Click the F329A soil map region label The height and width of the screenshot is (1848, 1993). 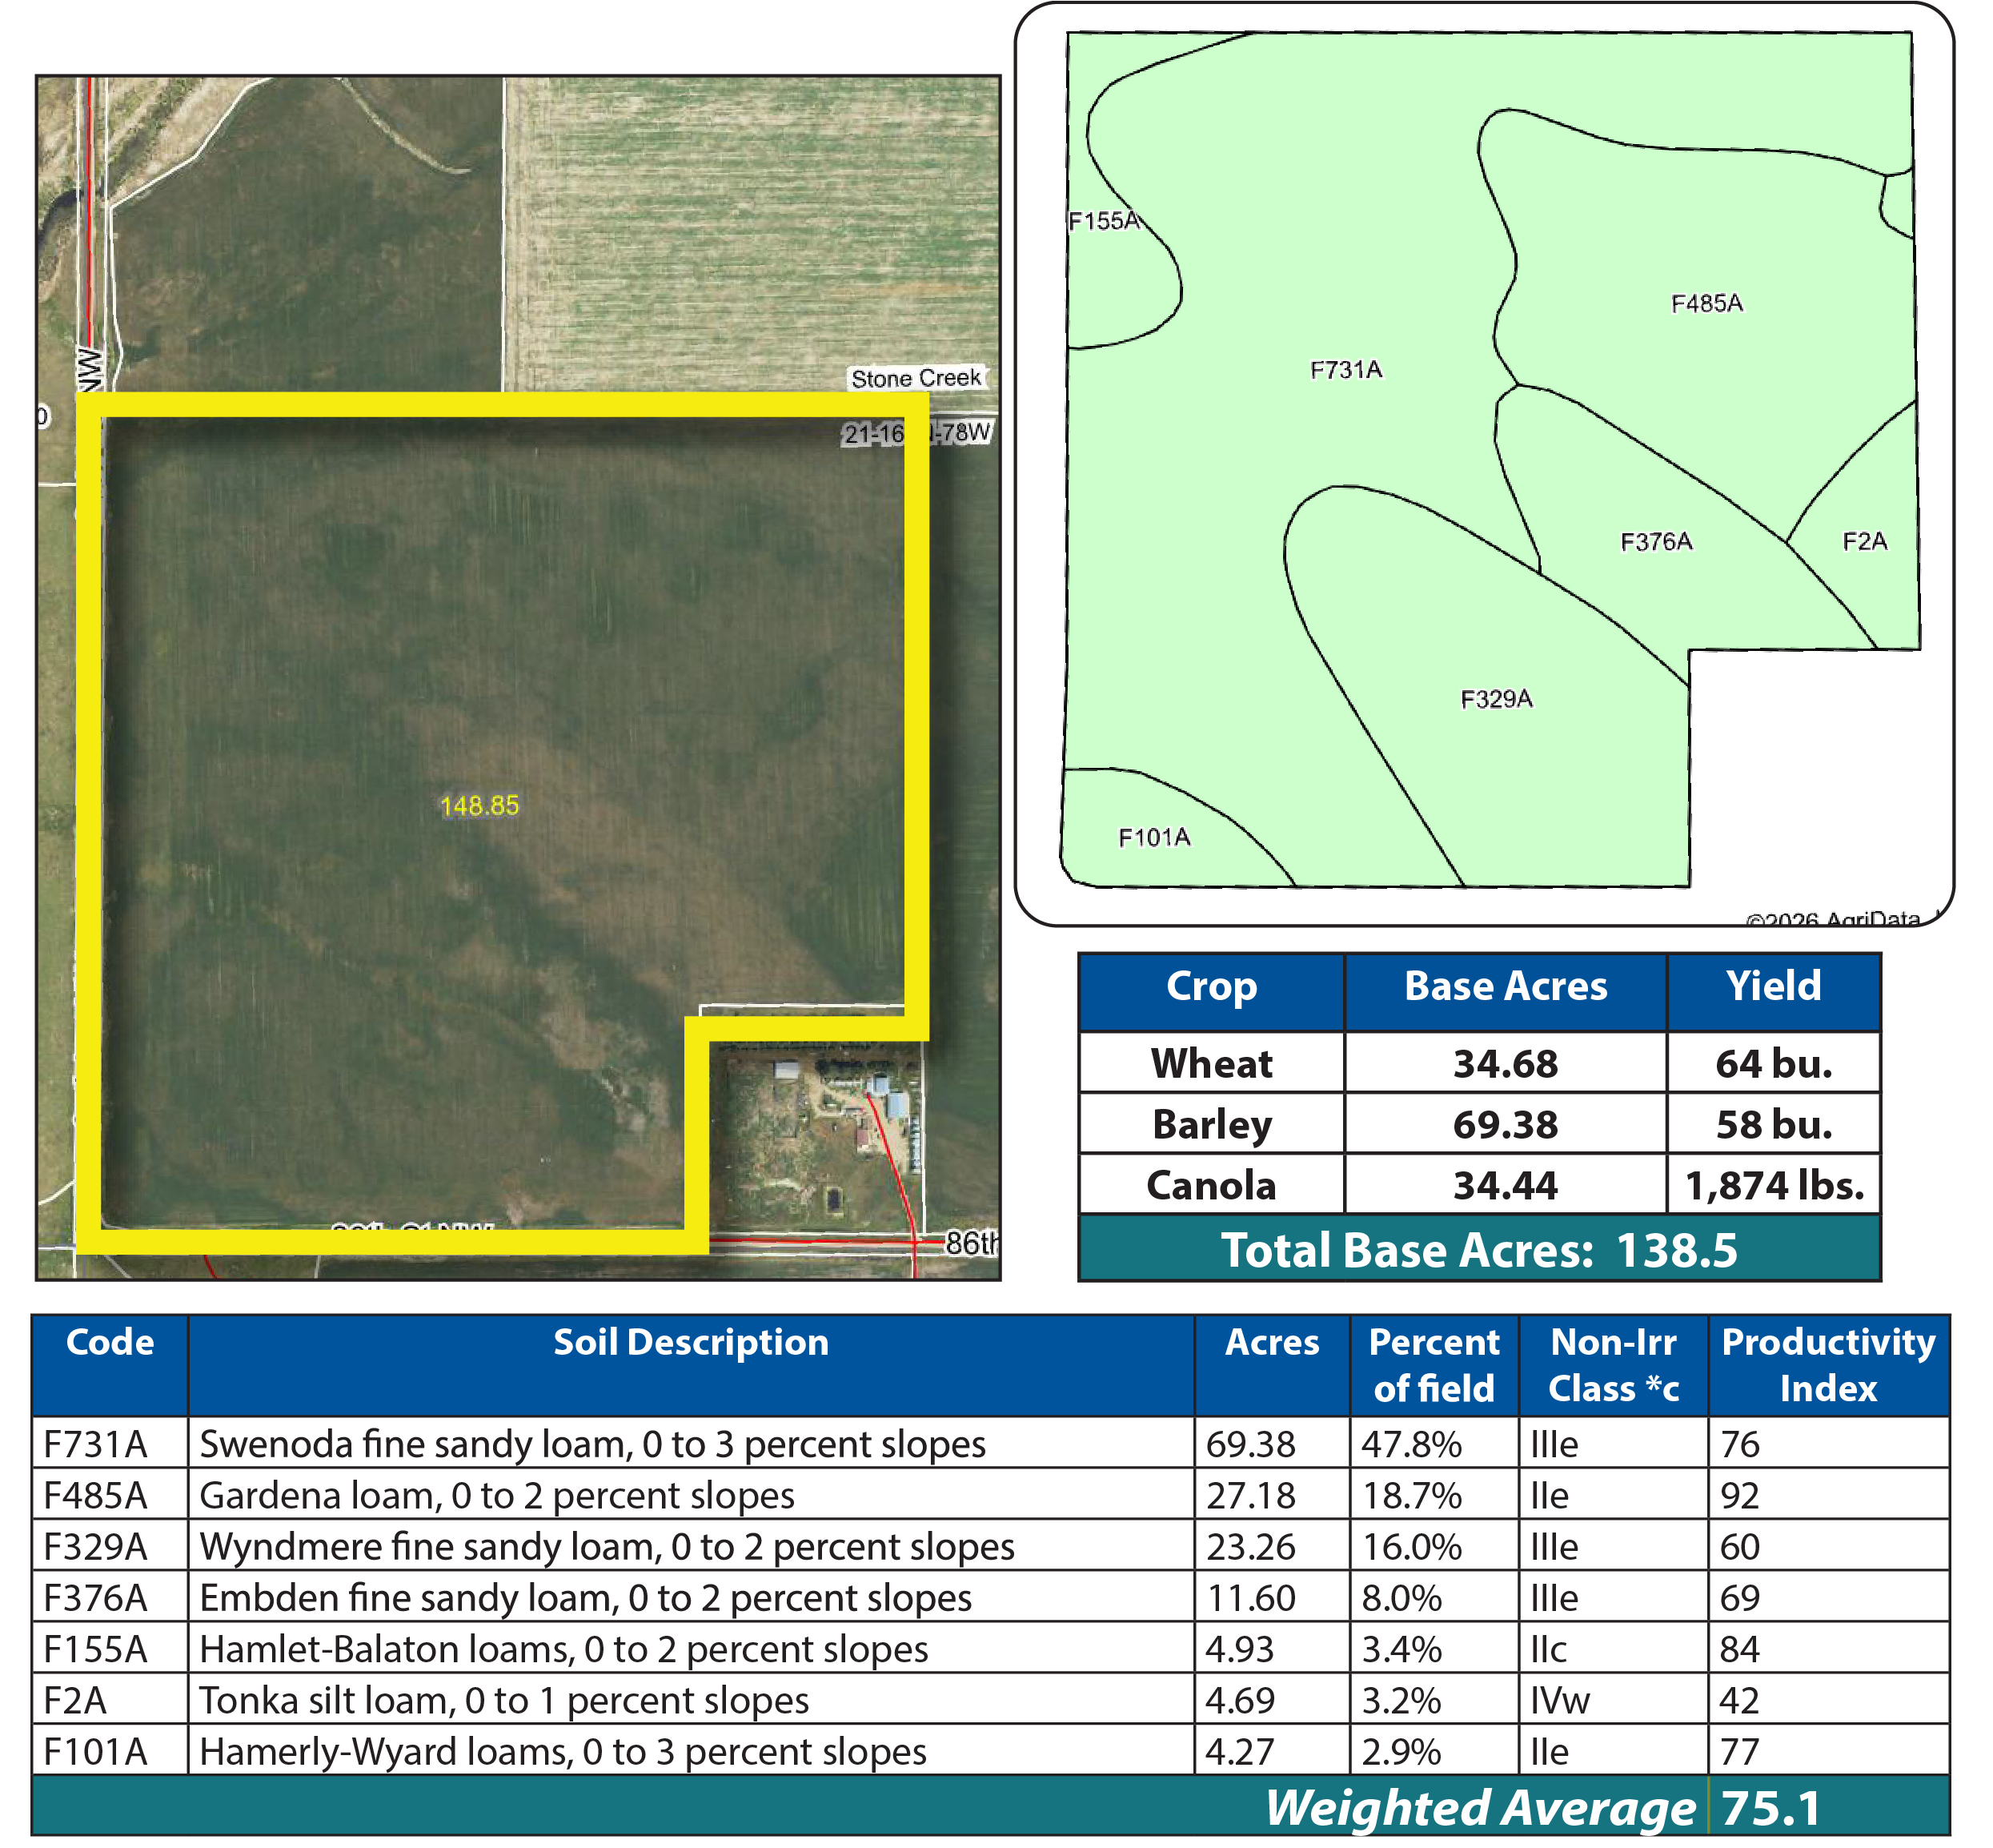pyautogui.click(x=1495, y=699)
